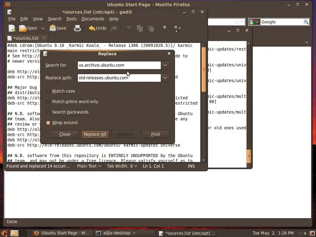Screen dimensions: 316x237
Task: Copy selection with the copy icon
Action: coord(140,28)
